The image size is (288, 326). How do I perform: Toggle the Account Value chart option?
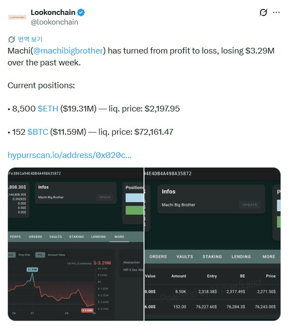[56, 254]
